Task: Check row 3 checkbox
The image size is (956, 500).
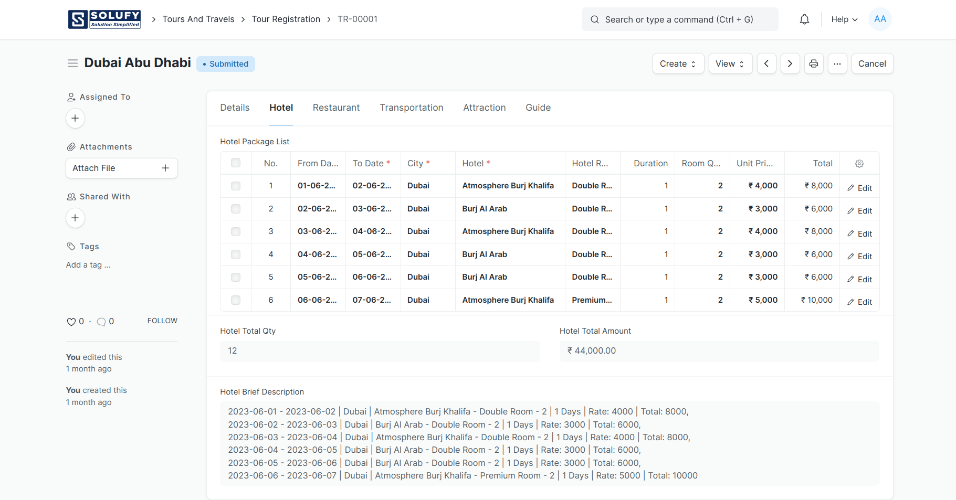Action: coord(236,231)
